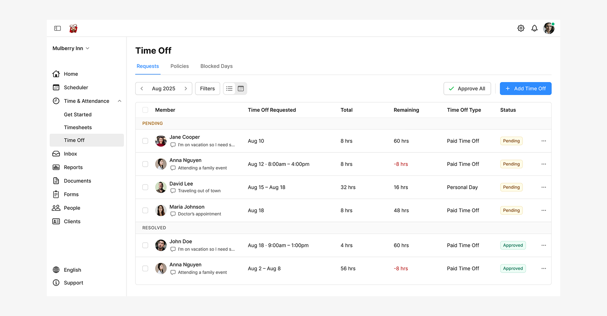This screenshot has height=316, width=607.
Task: Collapse the sidebar with the panel icon
Action: [x=58, y=28]
